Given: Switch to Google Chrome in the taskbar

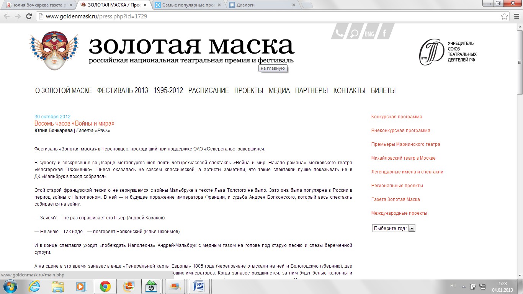Looking at the screenshot, I should click(105, 286).
